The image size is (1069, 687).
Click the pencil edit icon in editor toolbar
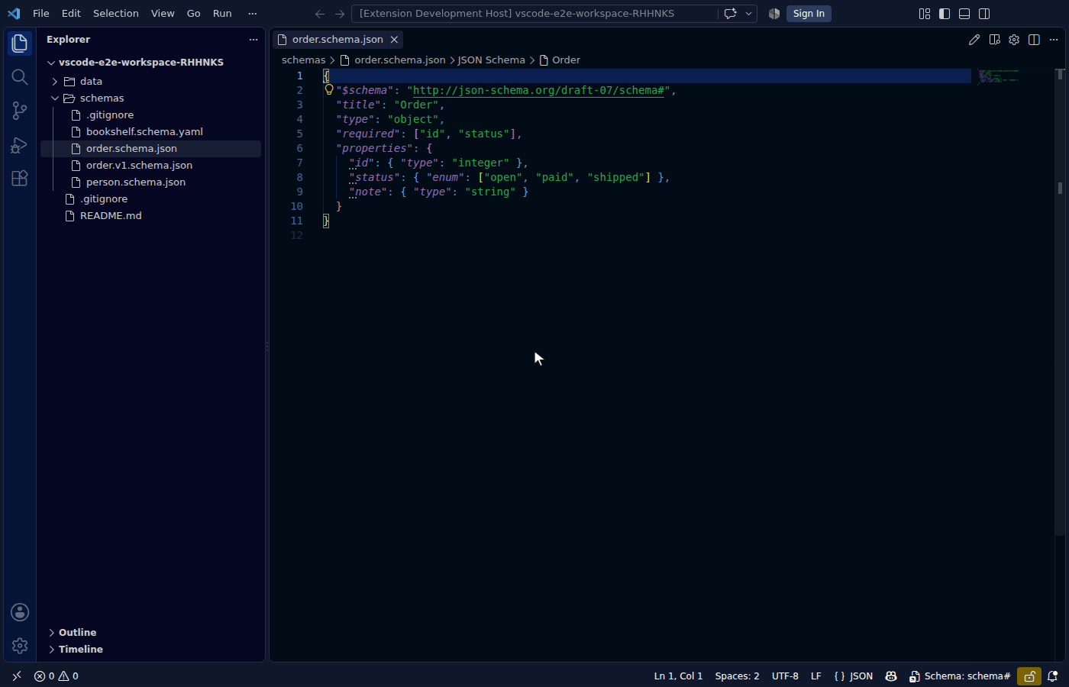click(974, 40)
